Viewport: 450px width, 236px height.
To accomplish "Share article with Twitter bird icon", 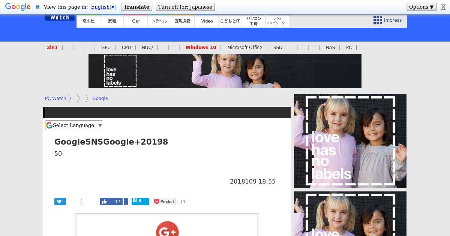I will 60,202.
